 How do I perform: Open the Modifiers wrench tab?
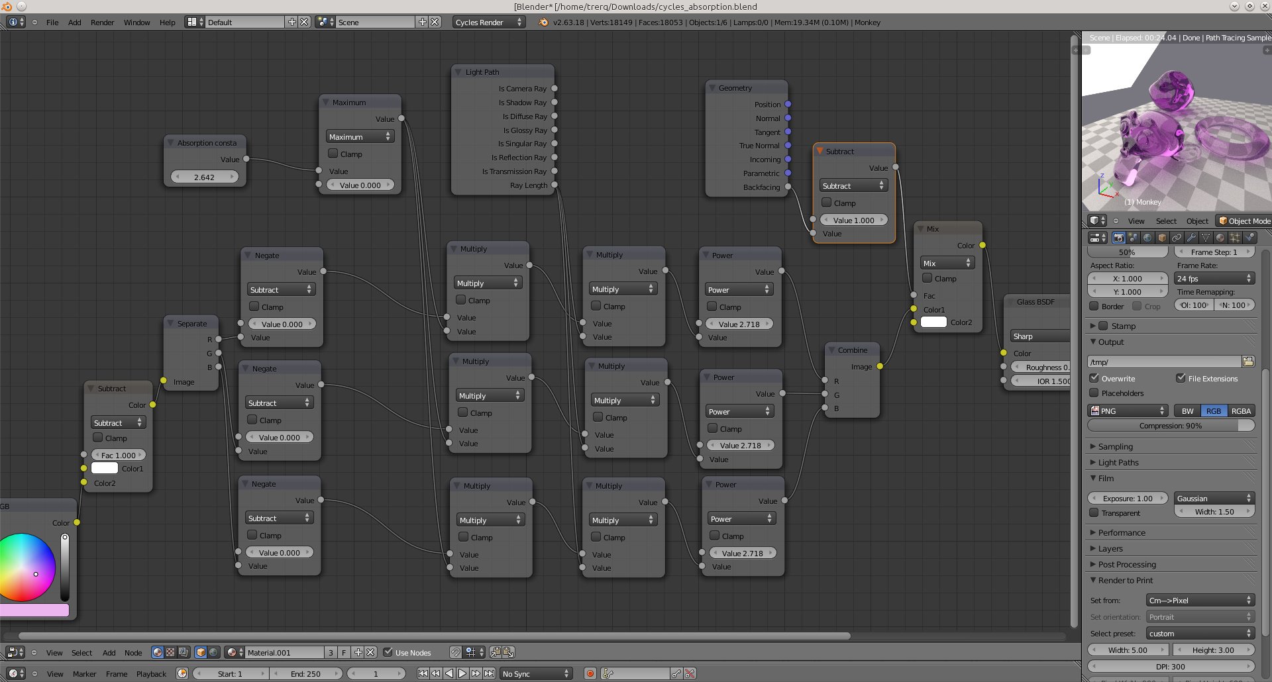[1191, 238]
